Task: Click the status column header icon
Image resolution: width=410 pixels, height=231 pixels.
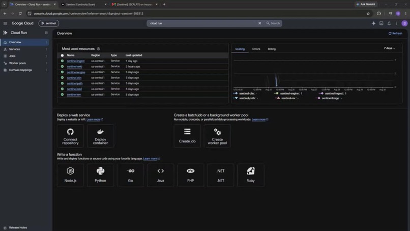Action: [62, 55]
